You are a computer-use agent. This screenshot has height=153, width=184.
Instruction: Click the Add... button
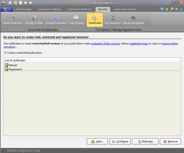coord(97,141)
